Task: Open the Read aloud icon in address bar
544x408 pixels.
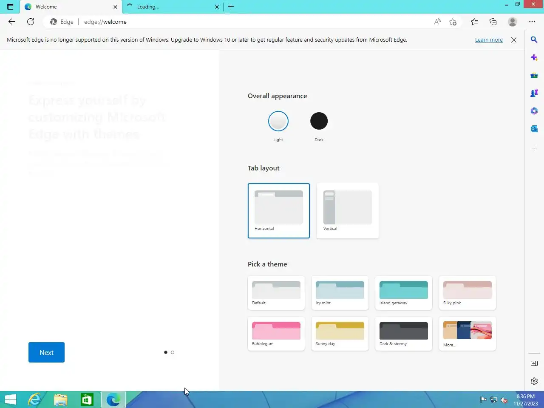Action: 437,22
